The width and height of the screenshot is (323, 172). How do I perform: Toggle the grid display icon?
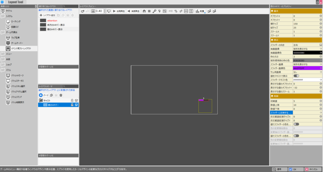149,11
